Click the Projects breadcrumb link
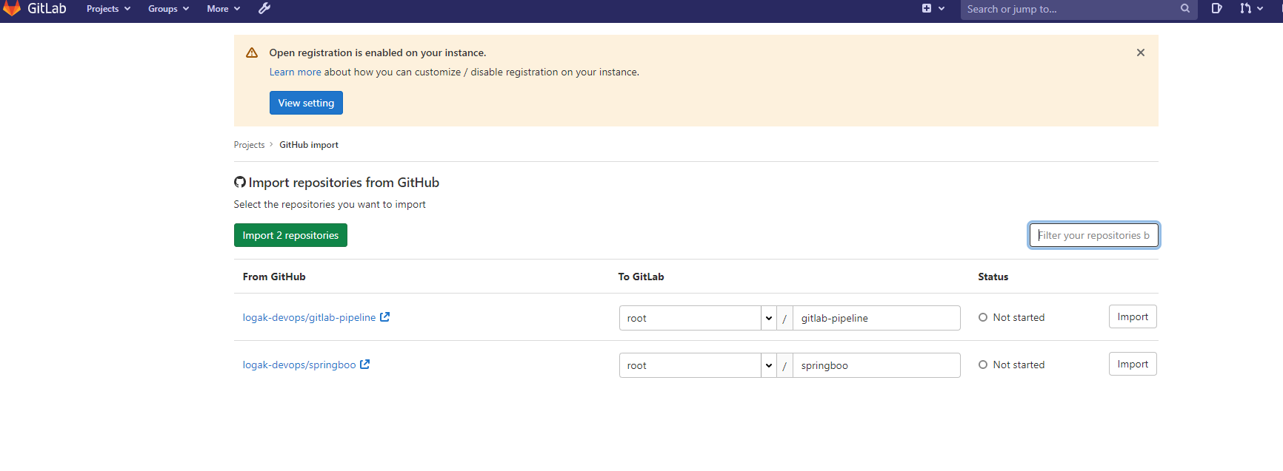1283x471 pixels. coord(249,145)
